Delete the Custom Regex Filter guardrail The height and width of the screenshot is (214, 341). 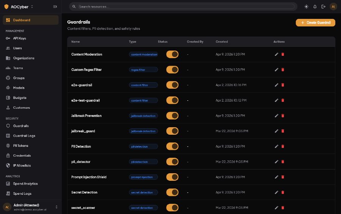coord(283,70)
